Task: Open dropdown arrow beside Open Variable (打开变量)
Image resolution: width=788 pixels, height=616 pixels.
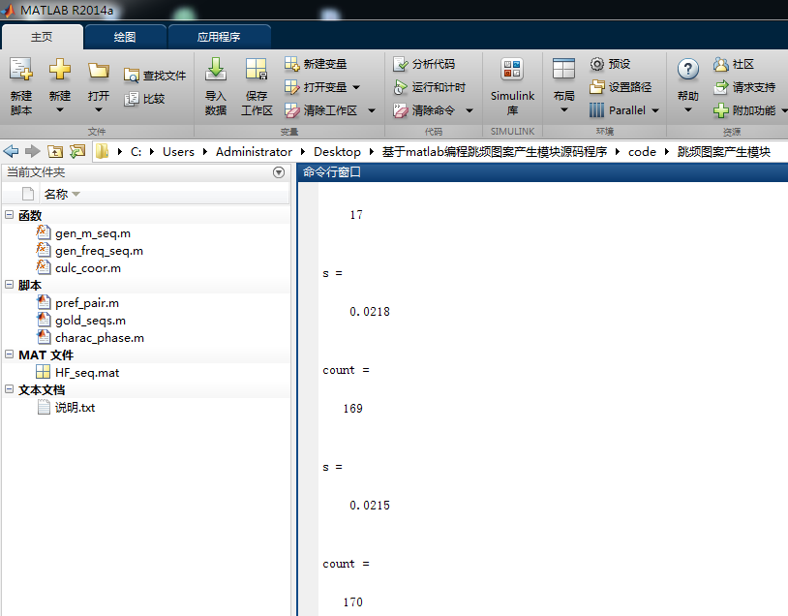Action: coord(356,87)
